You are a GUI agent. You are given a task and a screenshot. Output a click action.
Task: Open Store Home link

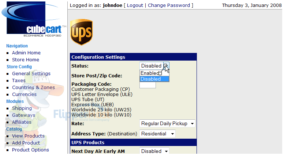pos(26,60)
